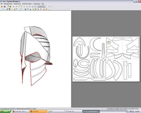Click the Unfold button in the toolbar
The height and width of the screenshot is (113, 141).
point(41,7)
